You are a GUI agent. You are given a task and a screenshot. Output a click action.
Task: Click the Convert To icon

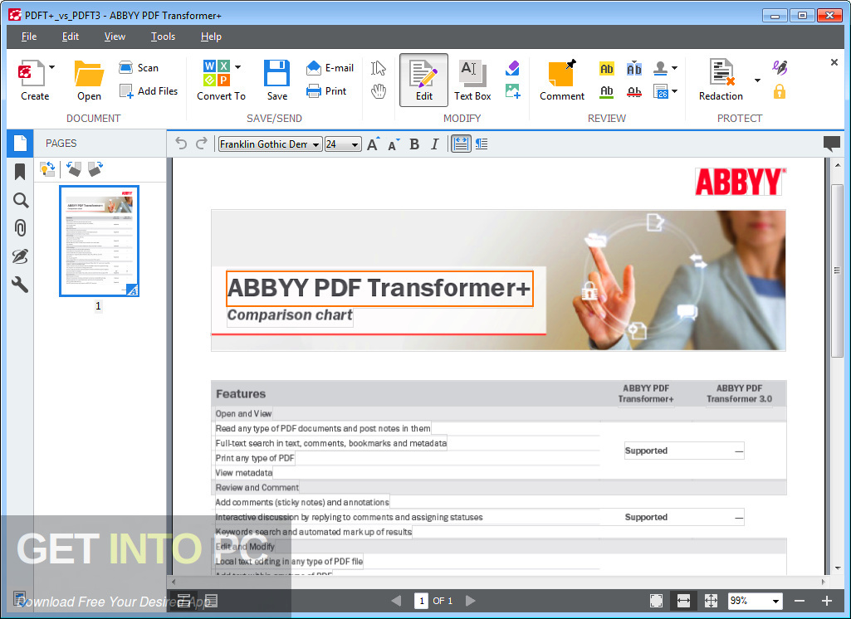(x=216, y=73)
